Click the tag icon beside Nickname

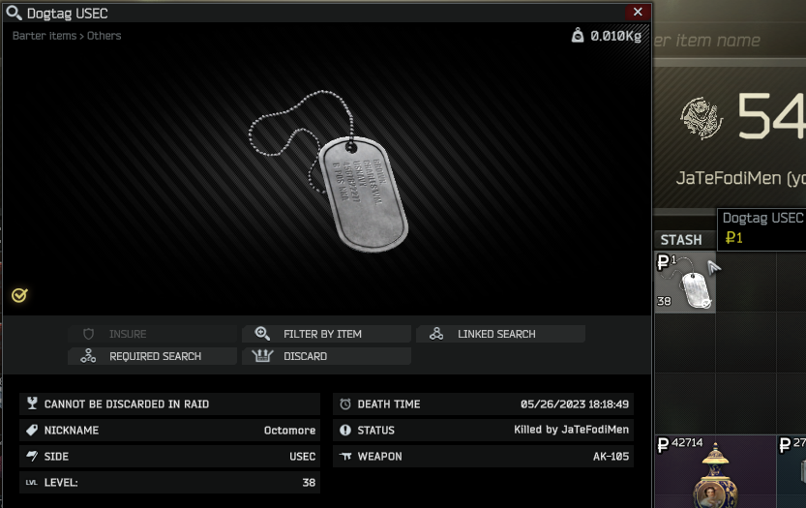pos(32,430)
